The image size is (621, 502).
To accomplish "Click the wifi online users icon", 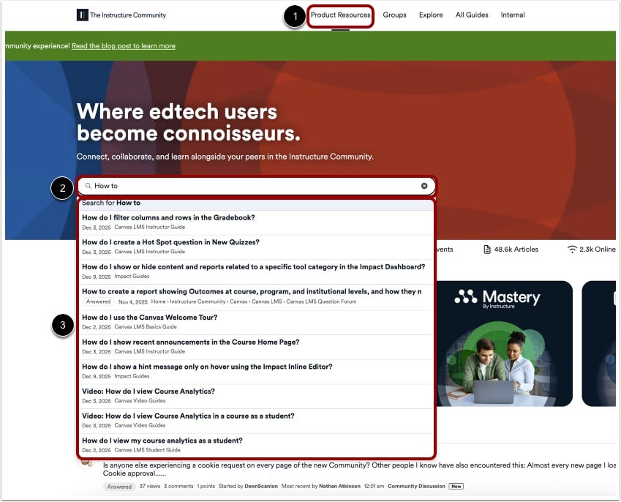I will tap(572, 250).
